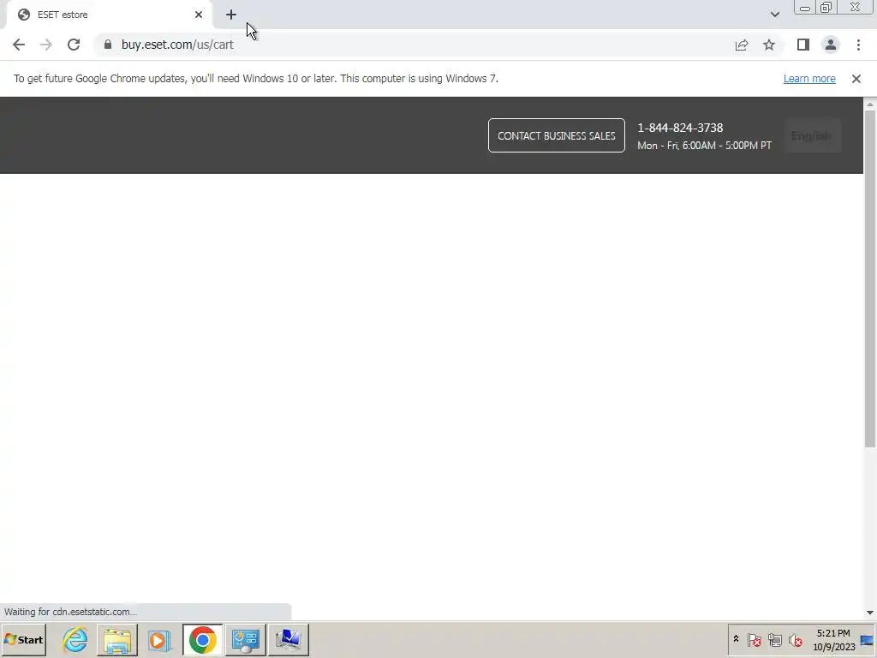Click the page vertical scrollbar thumb
Viewport: 877px width, 658px height.
(870, 278)
